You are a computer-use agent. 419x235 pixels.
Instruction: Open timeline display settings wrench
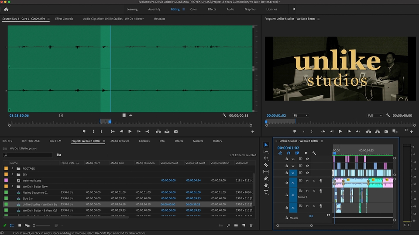(x=314, y=153)
